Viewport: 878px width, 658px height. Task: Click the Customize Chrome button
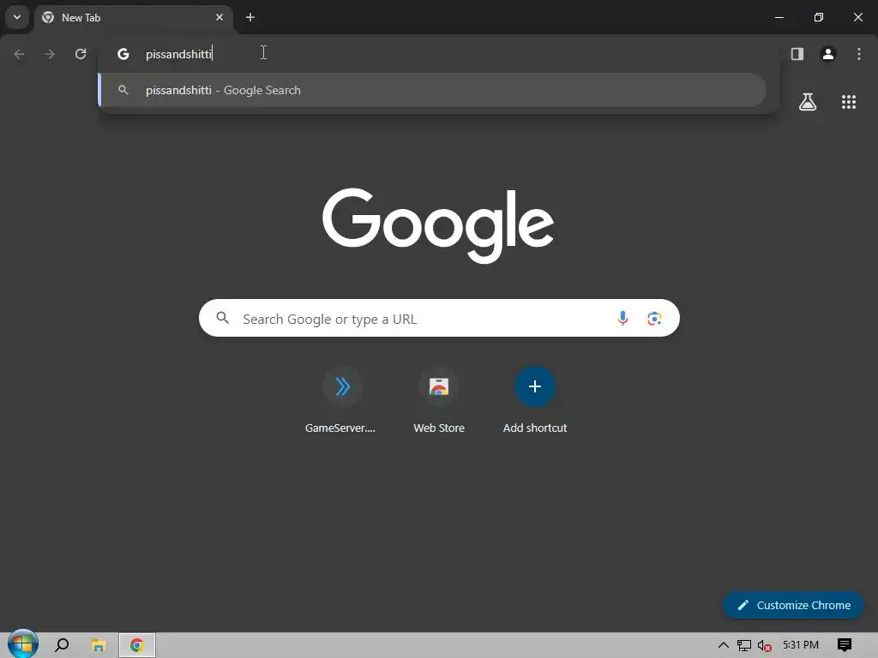793,605
